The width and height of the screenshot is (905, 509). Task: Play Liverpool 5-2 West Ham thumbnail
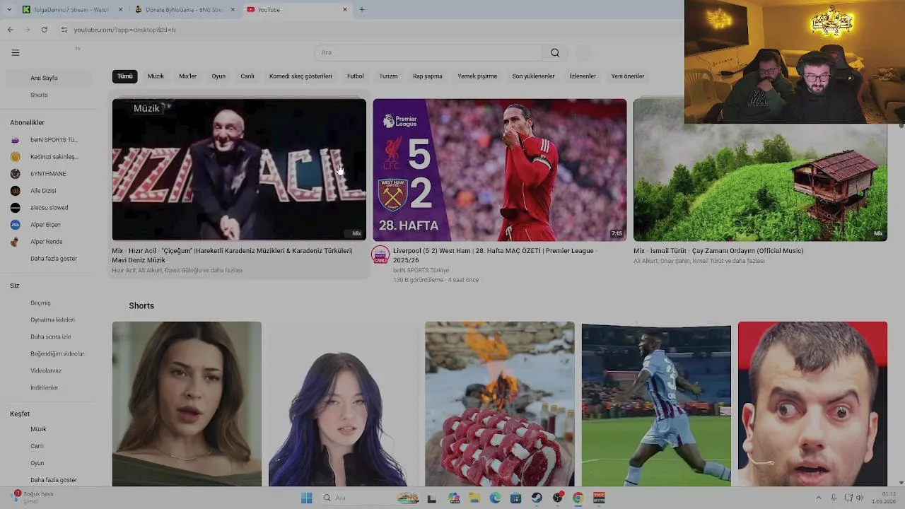point(500,170)
